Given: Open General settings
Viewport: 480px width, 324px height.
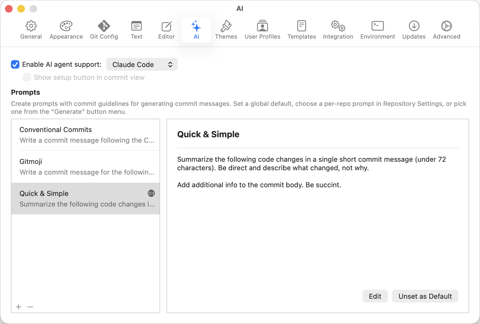Looking at the screenshot, I should pyautogui.click(x=31, y=29).
